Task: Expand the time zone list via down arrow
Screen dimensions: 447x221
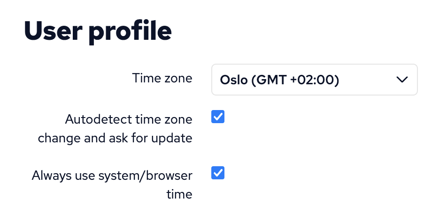Action: 402,80
